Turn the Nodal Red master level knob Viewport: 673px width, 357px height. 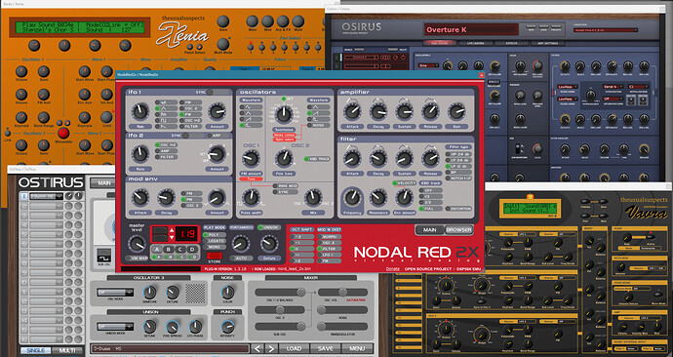[x=137, y=244]
